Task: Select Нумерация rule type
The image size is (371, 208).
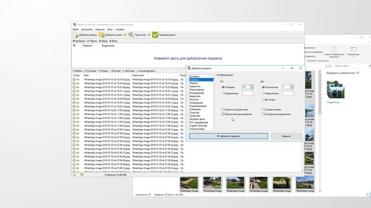Action: tap(201, 103)
